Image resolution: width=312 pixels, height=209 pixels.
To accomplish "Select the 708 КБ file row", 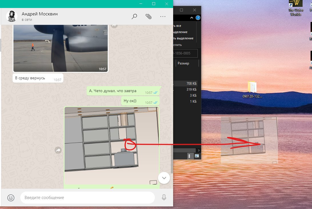I will coord(185,83).
